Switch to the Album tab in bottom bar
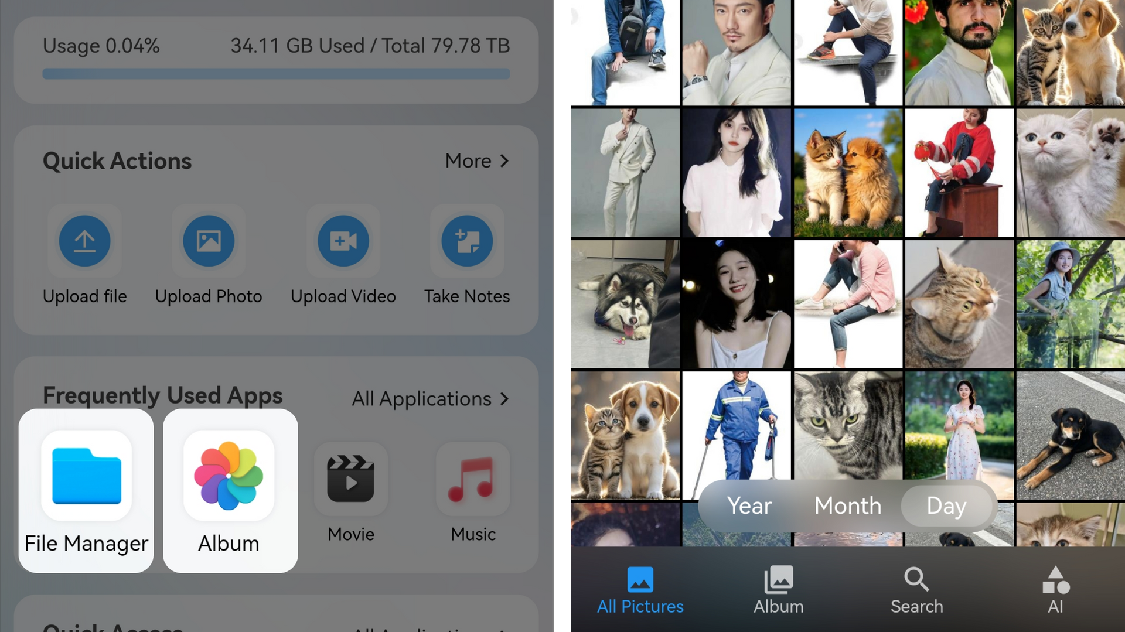The height and width of the screenshot is (632, 1125). pyautogui.click(x=778, y=590)
